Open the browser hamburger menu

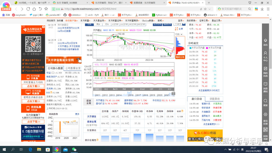tap(268, 9)
